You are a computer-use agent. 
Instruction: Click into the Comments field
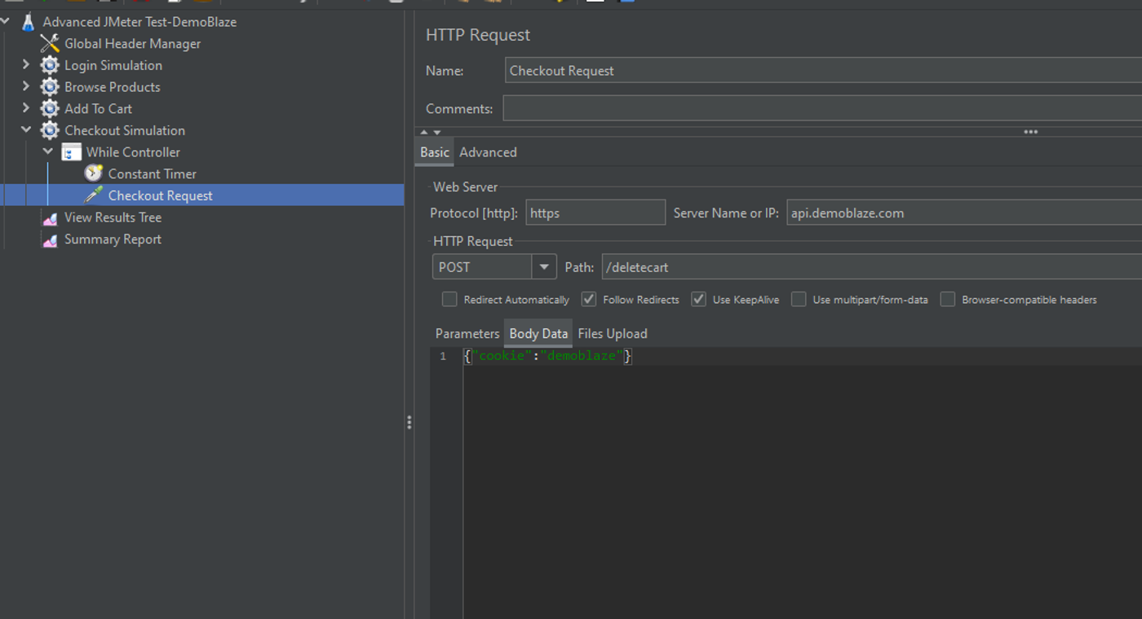point(822,108)
